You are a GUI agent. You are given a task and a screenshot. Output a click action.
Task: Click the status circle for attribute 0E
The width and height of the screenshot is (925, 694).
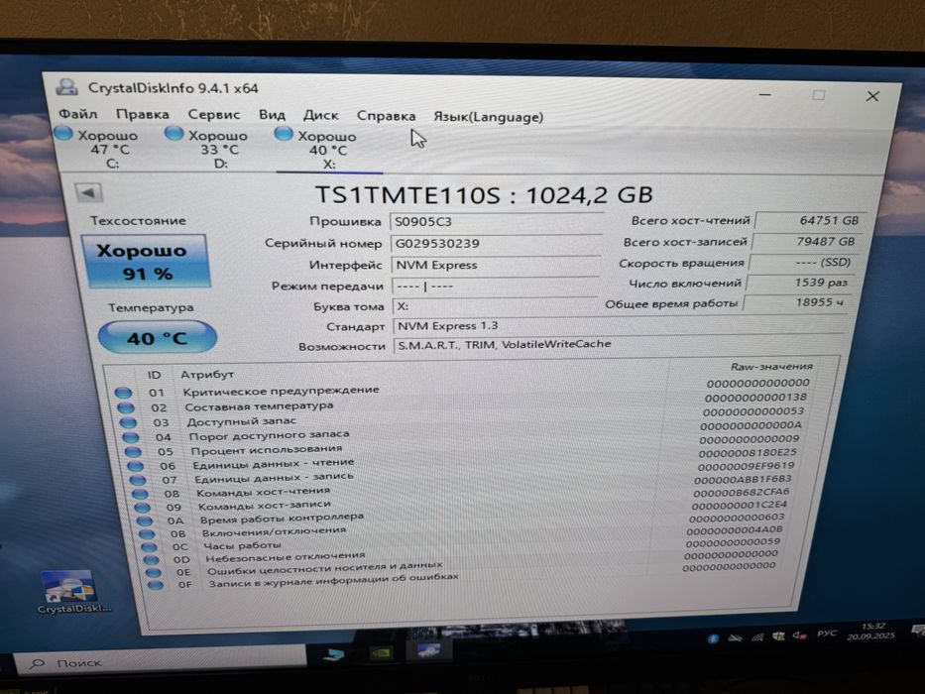tap(154, 572)
